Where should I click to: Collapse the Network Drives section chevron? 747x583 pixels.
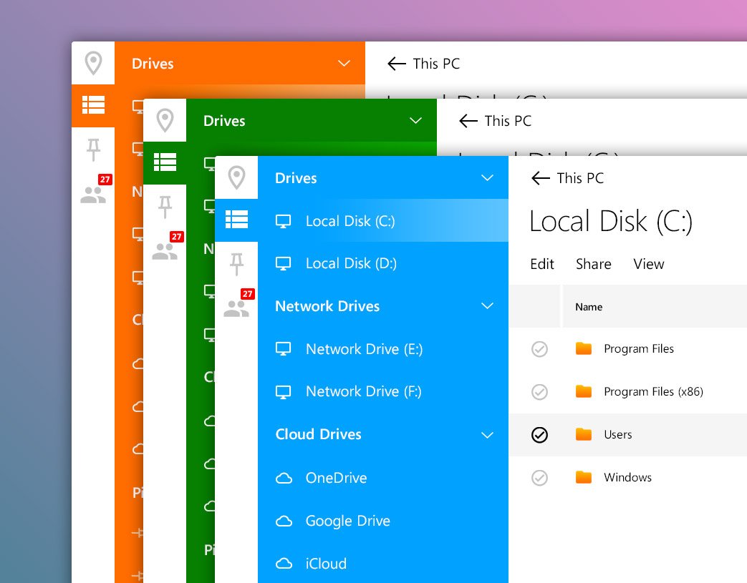click(487, 306)
